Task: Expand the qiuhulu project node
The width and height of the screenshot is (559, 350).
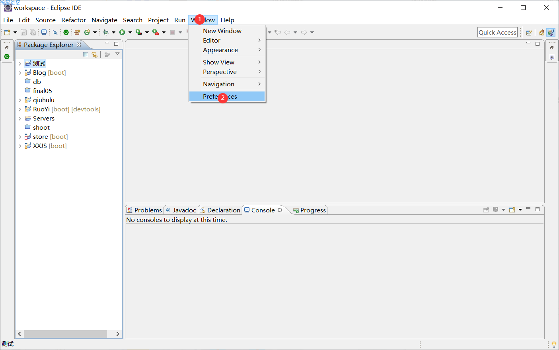Action: point(20,100)
